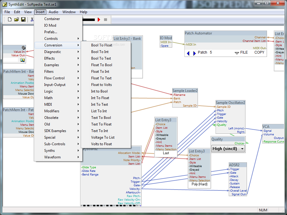Click the previous patch left arrow

pyautogui.click(x=188, y=53)
